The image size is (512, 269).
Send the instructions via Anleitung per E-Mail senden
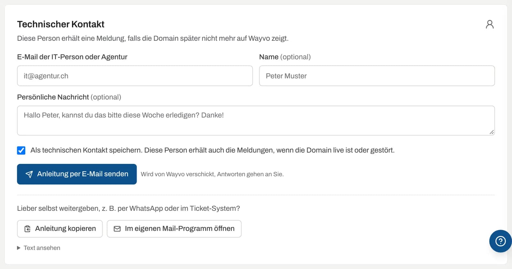[x=77, y=174]
